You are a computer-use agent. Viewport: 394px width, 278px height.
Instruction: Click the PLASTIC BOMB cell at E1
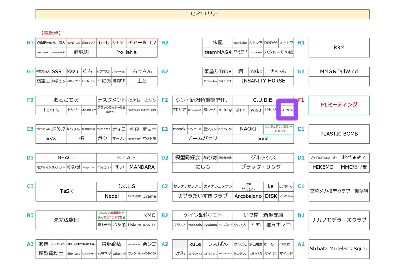click(x=339, y=134)
